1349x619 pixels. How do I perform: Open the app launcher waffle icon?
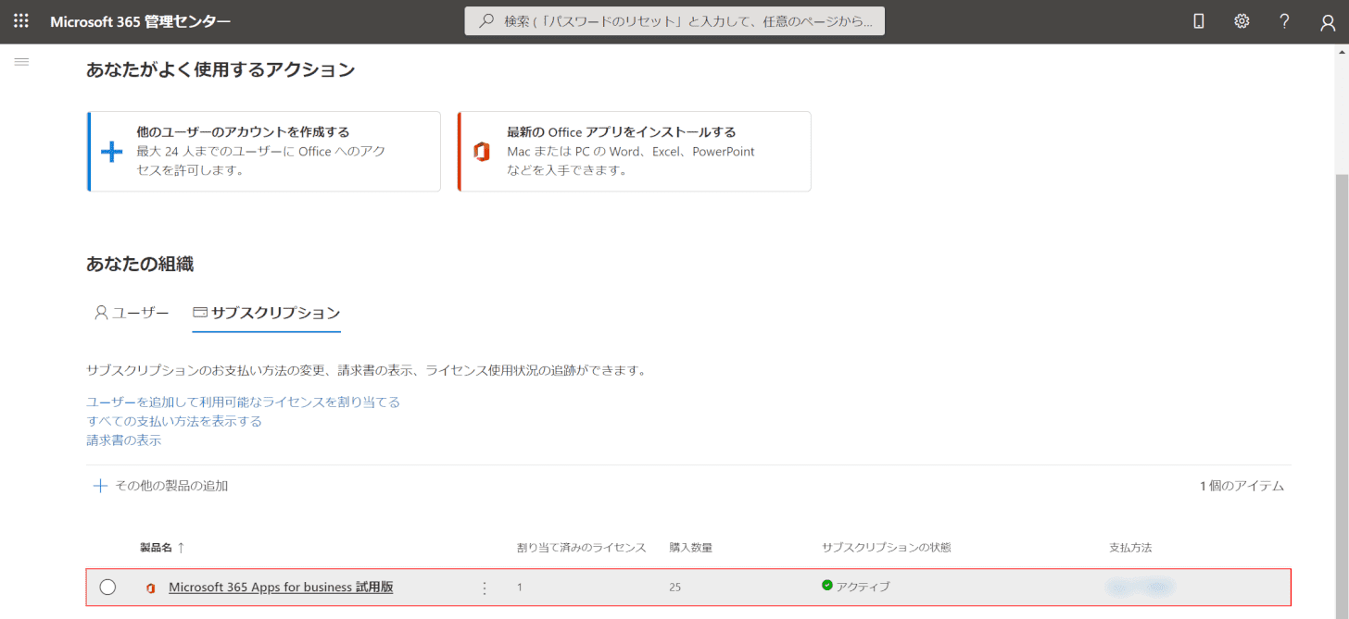click(21, 21)
